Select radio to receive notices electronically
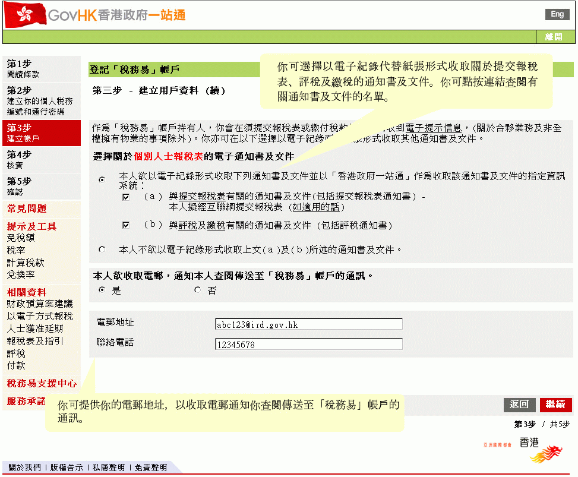This screenshot has height=477, width=578. [x=102, y=179]
